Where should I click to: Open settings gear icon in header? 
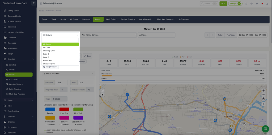257,3
